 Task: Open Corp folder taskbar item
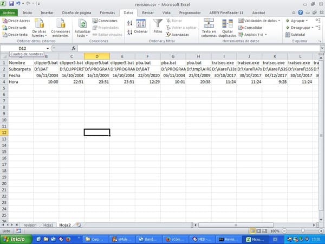tap(95, 240)
